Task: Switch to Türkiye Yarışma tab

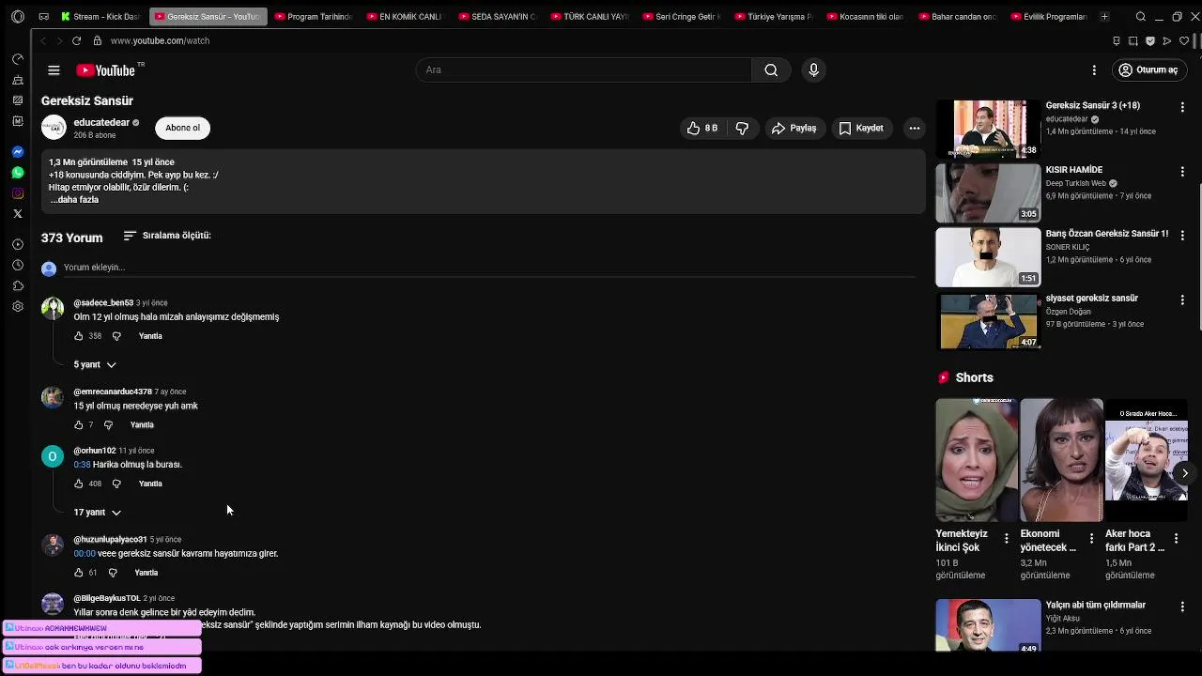Action: (x=774, y=16)
